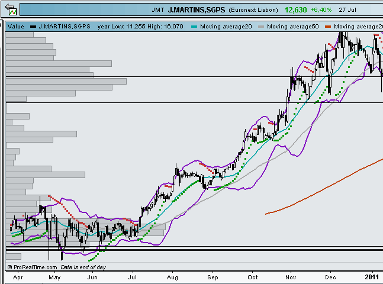
Task: Click the Data is end of day note
Action: [83, 267]
